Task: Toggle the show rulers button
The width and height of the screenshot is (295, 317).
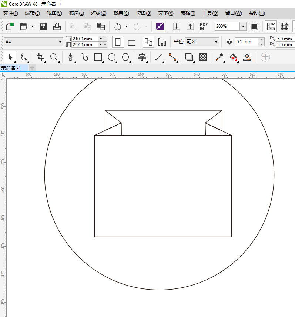Action: pos(271,26)
